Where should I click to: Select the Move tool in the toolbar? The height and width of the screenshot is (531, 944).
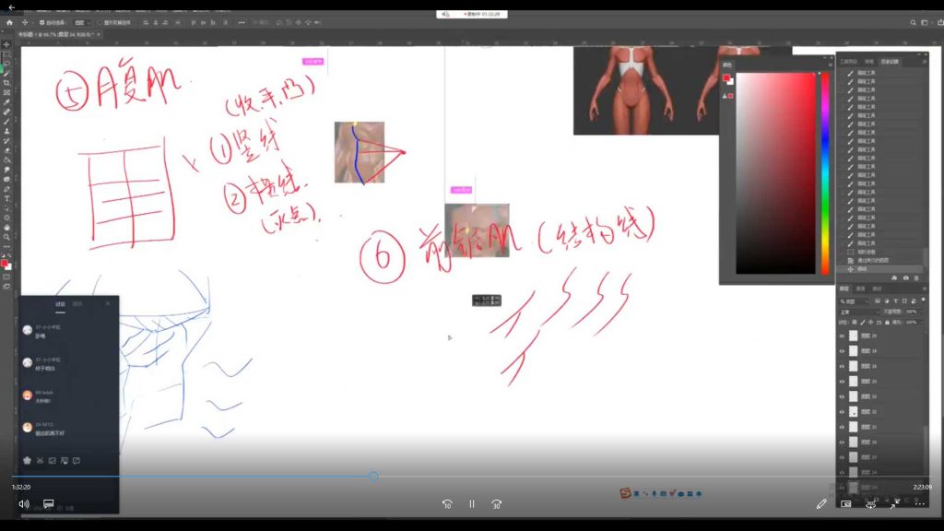6,41
